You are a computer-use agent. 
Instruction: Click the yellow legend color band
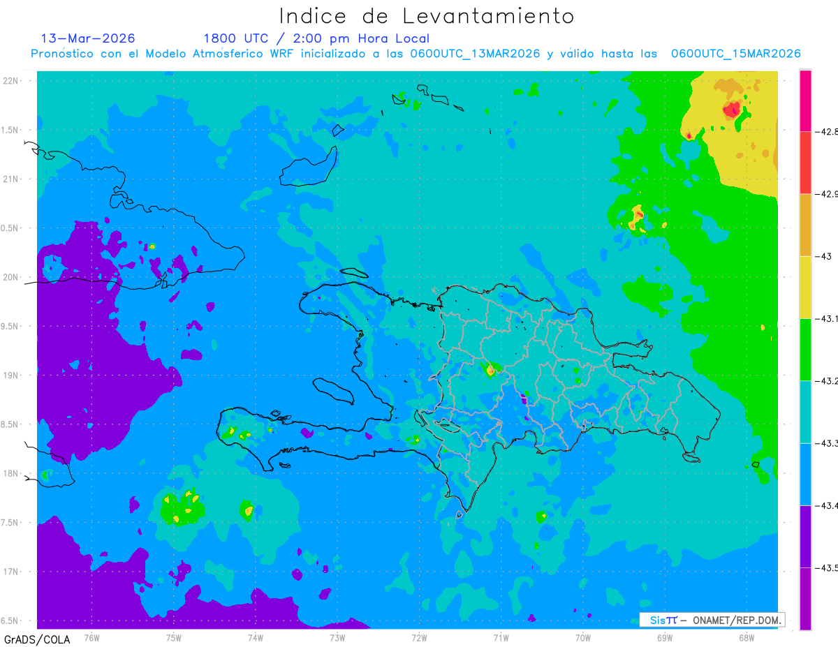[805, 287]
